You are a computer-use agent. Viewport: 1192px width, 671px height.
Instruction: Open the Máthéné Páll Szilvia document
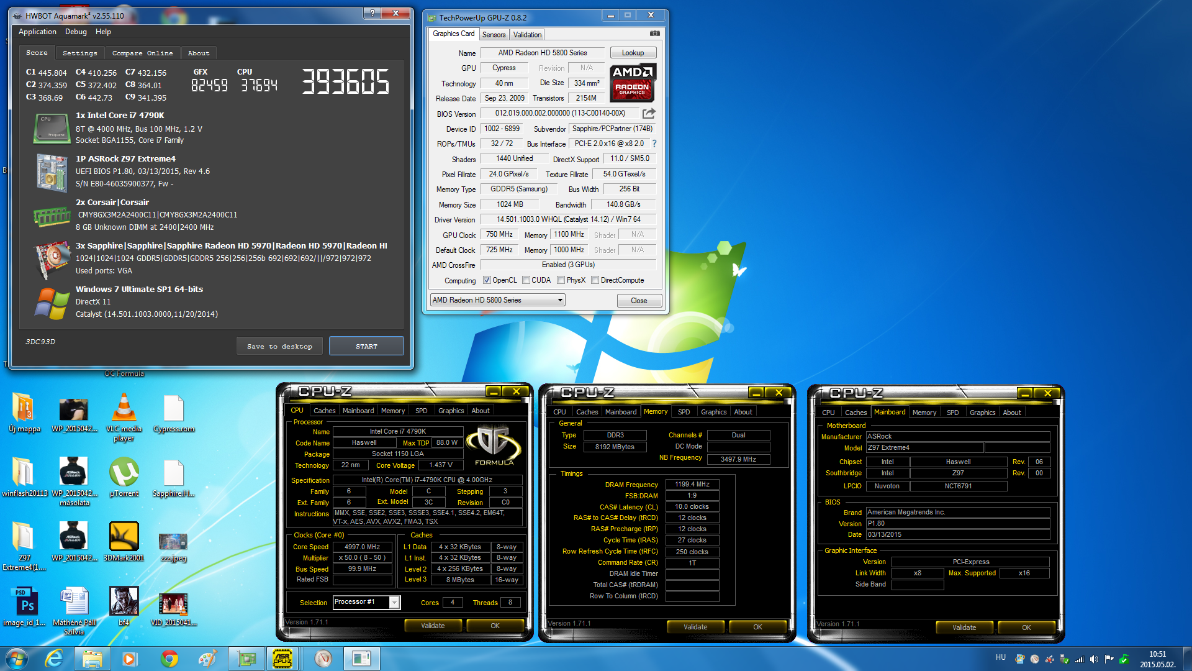point(74,611)
